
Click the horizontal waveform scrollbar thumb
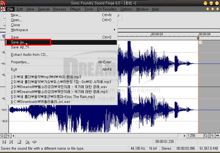tap(97, 136)
